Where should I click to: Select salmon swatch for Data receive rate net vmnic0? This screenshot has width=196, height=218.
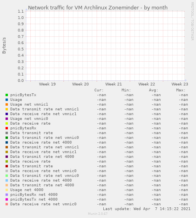click(x=7, y=204)
